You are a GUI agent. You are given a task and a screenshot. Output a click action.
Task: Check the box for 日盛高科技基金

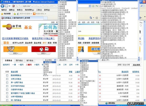click(7, 90)
